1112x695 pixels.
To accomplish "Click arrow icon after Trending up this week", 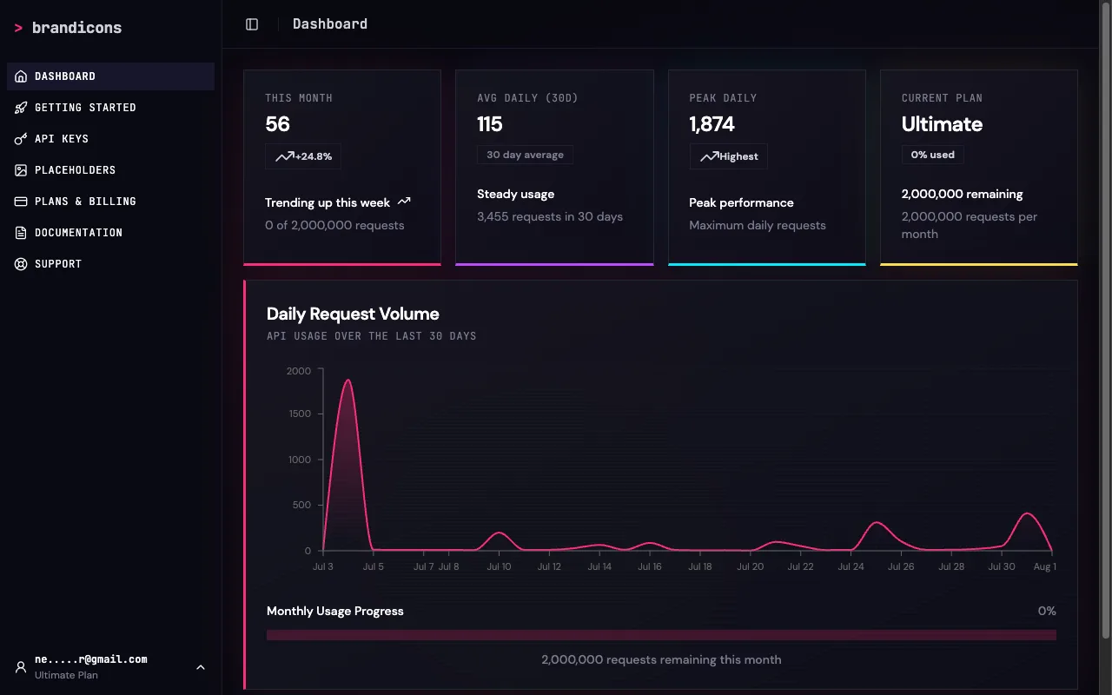I will tap(404, 202).
